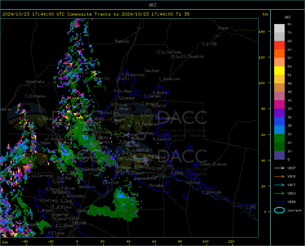Click the orange VBCR arrow in legend

coord(279,177)
